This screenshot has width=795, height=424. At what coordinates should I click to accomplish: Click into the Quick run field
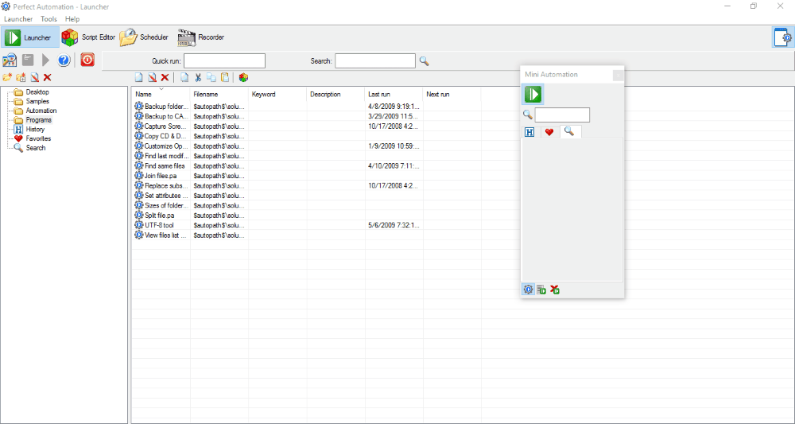(x=224, y=61)
